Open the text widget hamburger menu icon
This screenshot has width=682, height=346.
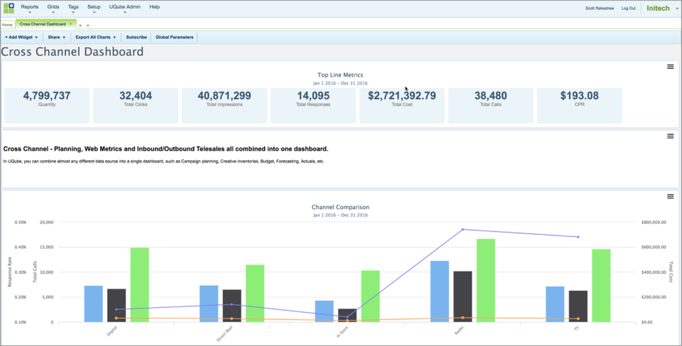pyautogui.click(x=670, y=136)
